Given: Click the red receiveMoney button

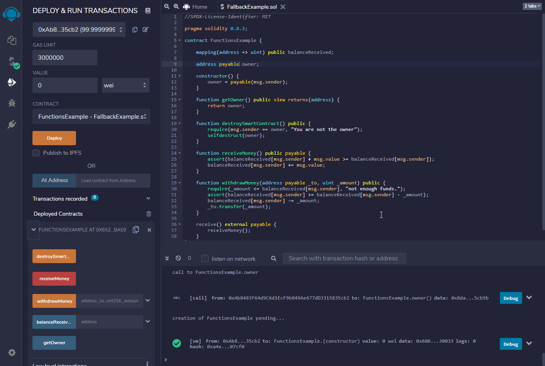Looking at the screenshot, I should point(54,279).
